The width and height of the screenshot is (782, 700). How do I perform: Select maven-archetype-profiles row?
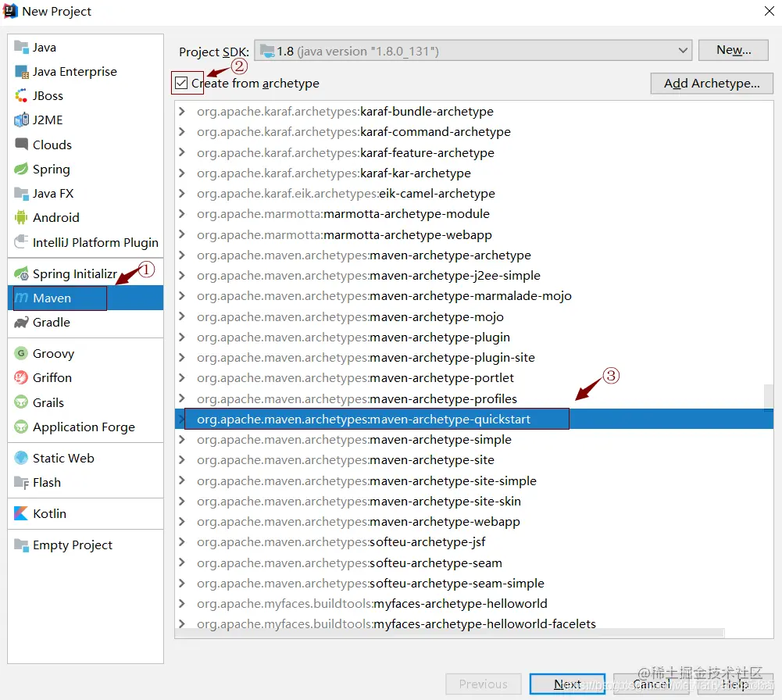tap(473, 399)
